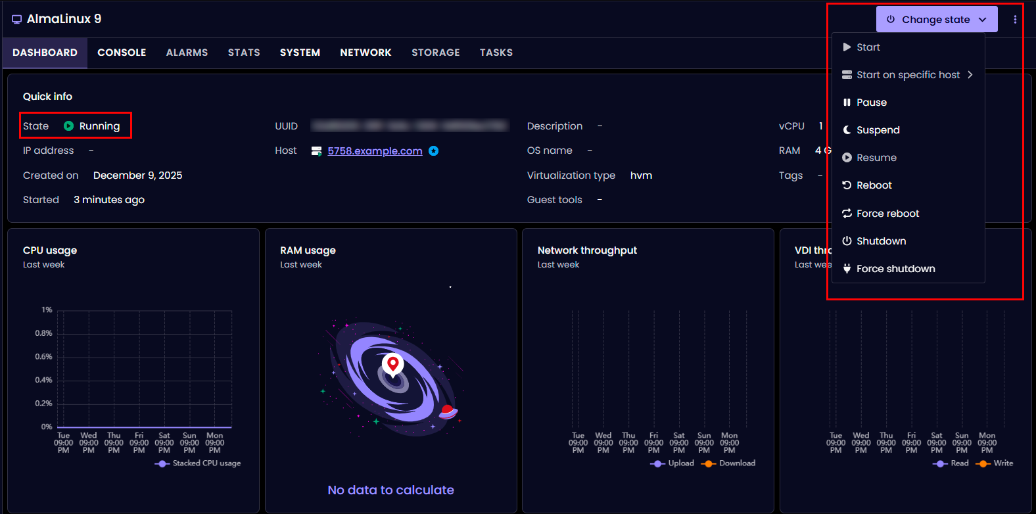1036x514 pixels.
Task: Open the 5758.example.com host link
Action: click(375, 151)
